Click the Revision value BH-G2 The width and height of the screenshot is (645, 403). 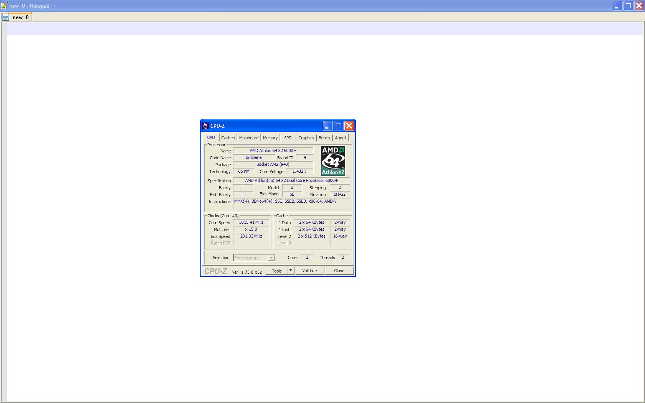click(x=340, y=194)
